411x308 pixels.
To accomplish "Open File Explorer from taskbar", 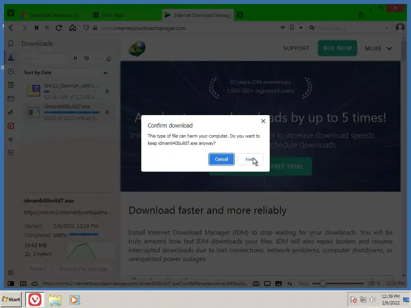I will pyautogui.click(x=55, y=300).
